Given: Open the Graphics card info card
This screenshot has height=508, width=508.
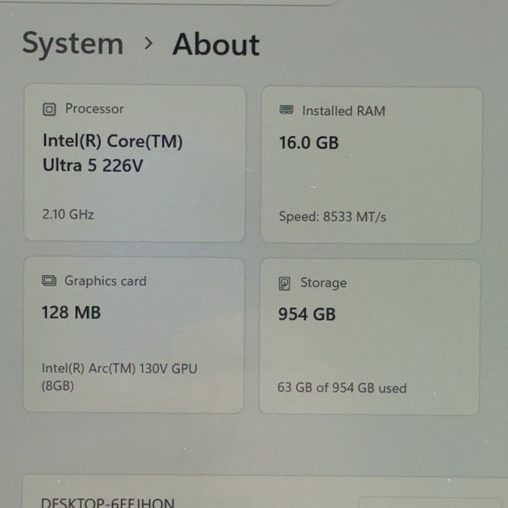Looking at the screenshot, I should (x=134, y=335).
